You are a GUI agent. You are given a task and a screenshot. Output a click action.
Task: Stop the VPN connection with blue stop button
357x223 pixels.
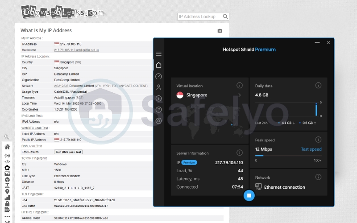(249, 195)
